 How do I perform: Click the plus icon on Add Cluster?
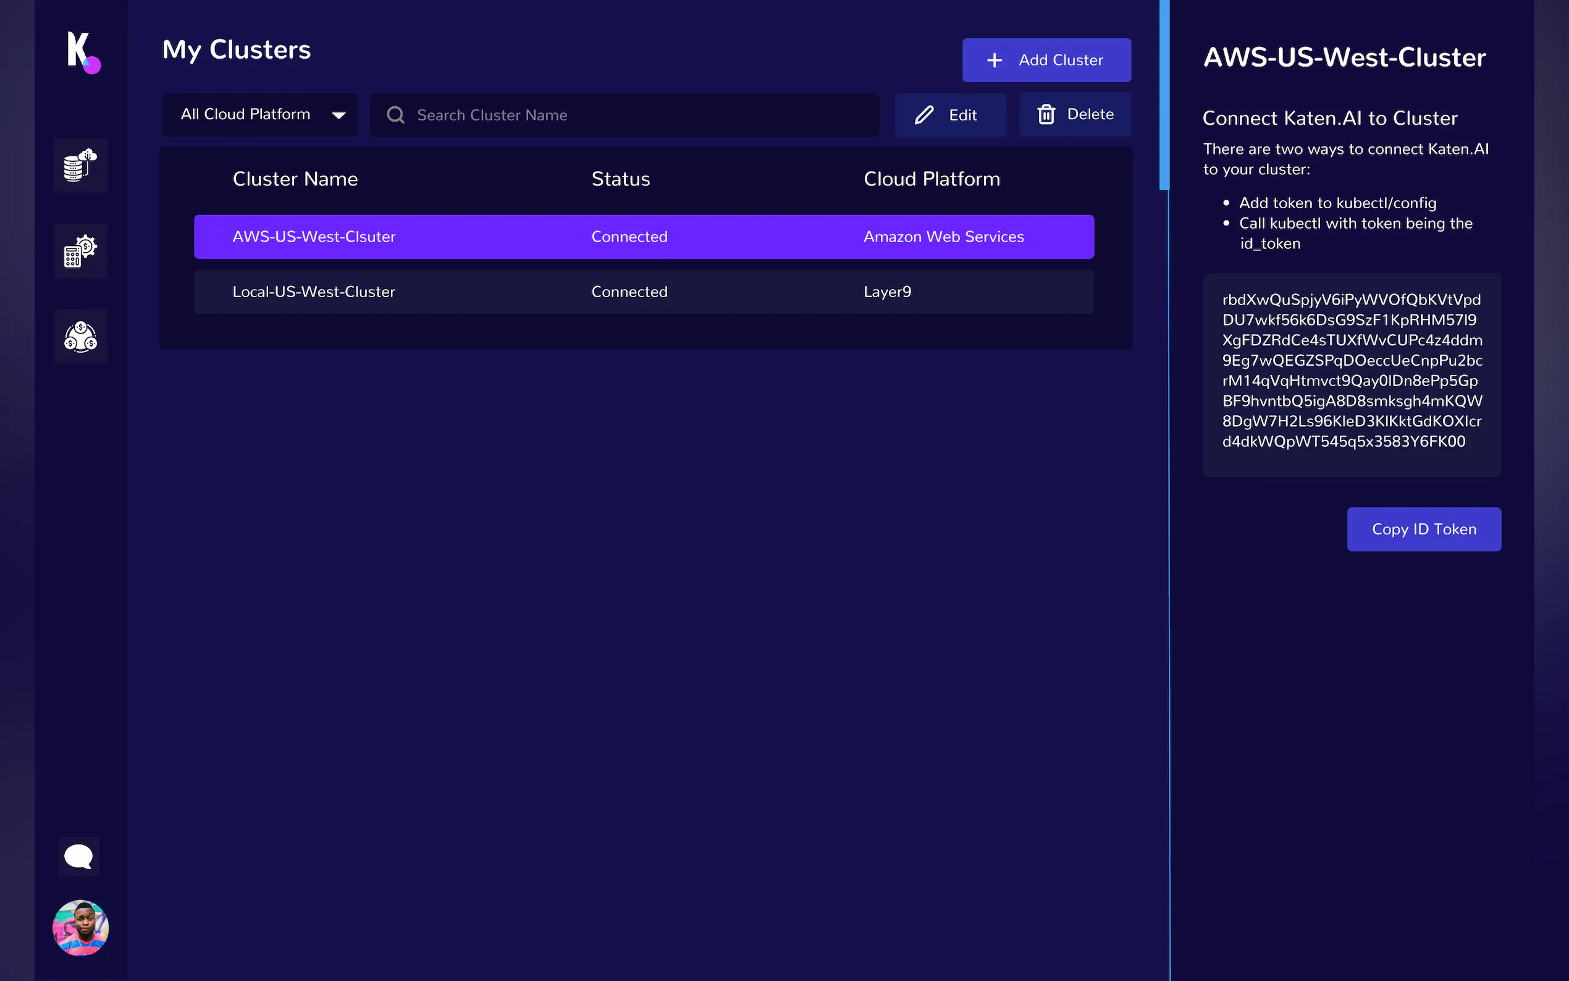(995, 61)
